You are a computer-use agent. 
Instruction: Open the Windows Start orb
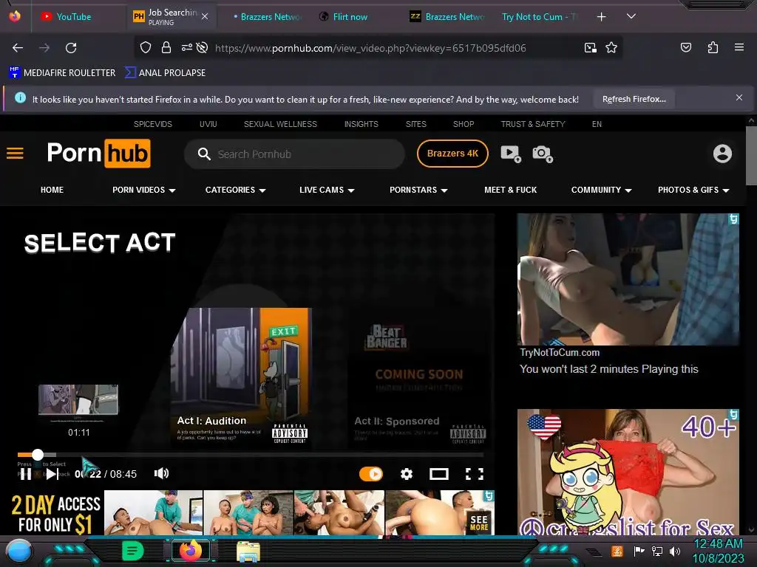pos(18,551)
